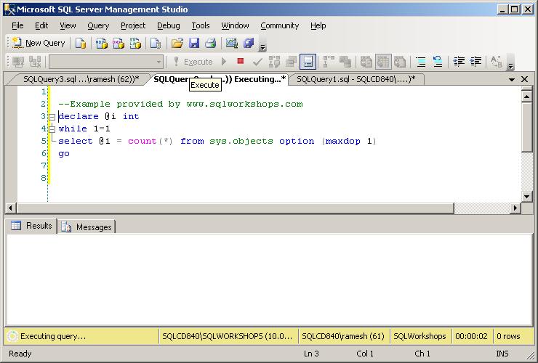Viewport: 538px width, 363px height.
Task: Click the Activity Monitor icon
Action: [232, 43]
